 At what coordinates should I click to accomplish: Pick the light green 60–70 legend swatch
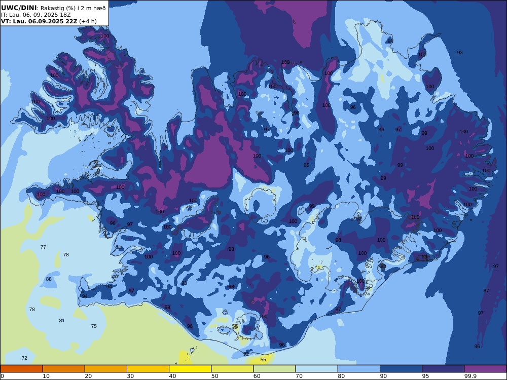tap(274, 369)
